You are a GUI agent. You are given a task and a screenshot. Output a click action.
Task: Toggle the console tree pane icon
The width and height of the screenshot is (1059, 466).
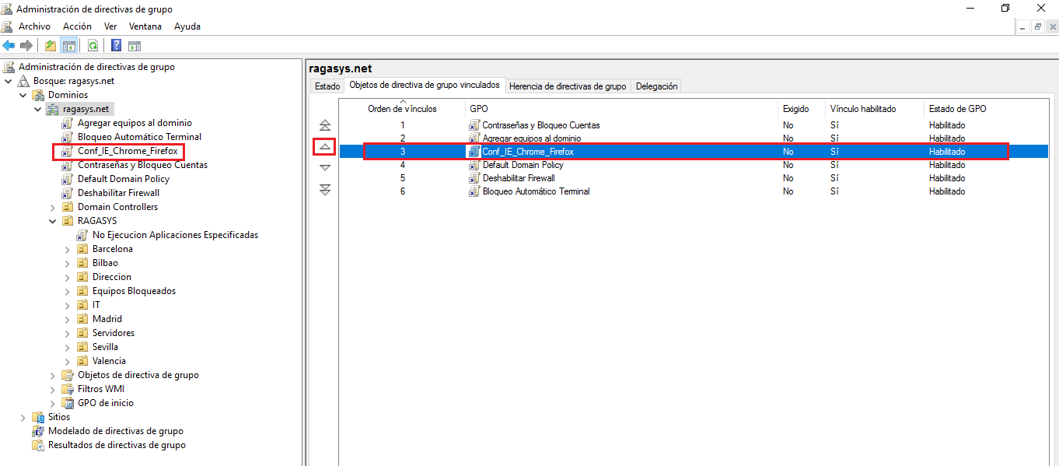coord(68,44)
